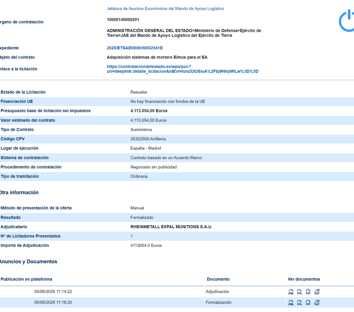Click the '4113054.0 Euros' award amount
This screenshot has width=354, height=312.
click(146, 246)
